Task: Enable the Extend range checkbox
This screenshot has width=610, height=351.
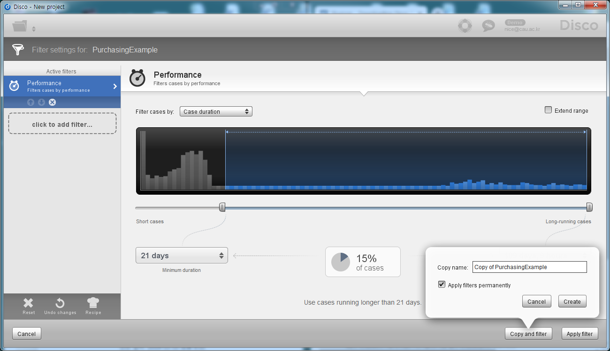Action: point(548,110)
